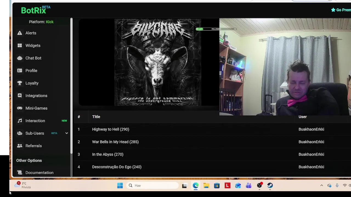Open Microsoft Teams from taskbar
The height and width of the screenshot is (197, 351).
click(x=249, y=186)
